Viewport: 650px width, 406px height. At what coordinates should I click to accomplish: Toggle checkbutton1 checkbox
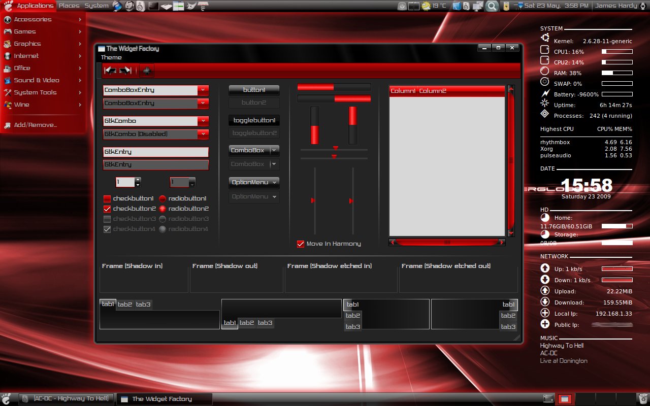[x=107, y=198]
